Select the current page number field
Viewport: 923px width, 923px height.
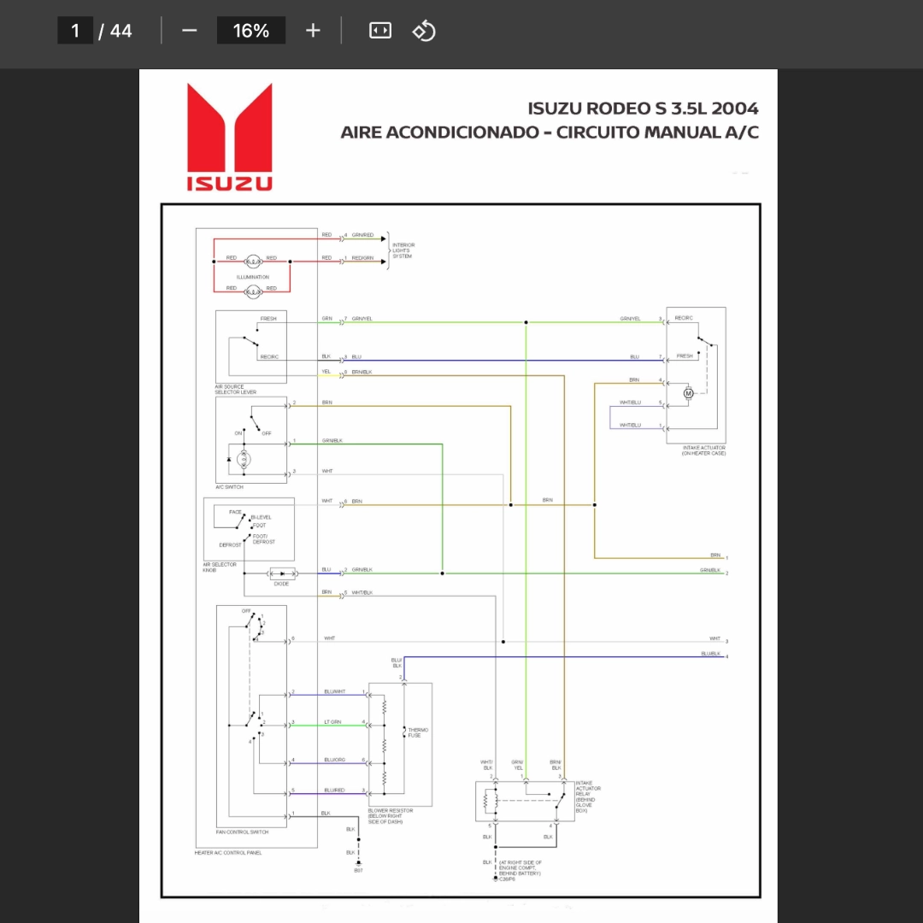pyautogui.click(x=75, y=31)
